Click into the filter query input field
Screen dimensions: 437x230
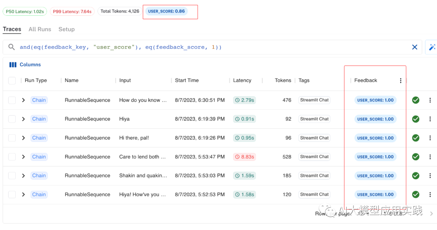point(202,47)
